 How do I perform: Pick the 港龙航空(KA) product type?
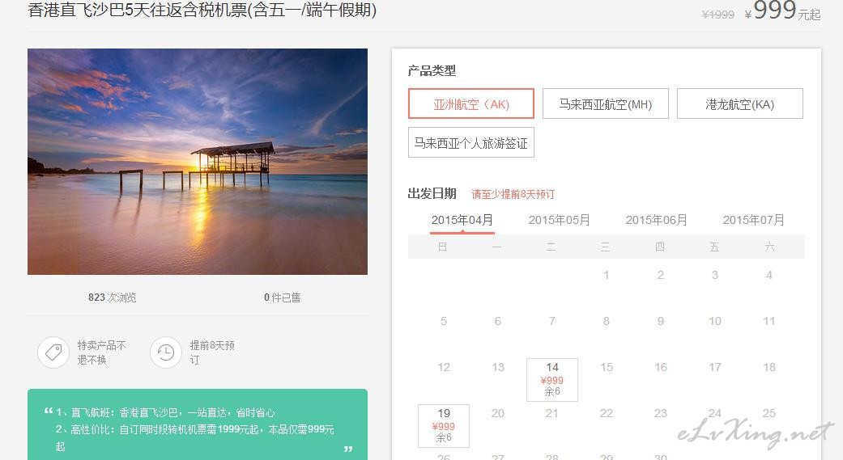[740, 103]
